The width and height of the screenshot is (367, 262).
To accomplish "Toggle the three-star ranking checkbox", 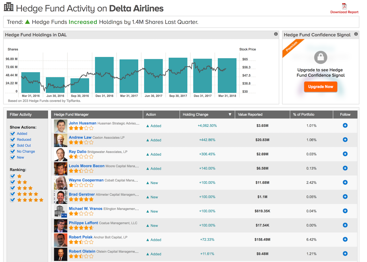I will pos(12,188).
